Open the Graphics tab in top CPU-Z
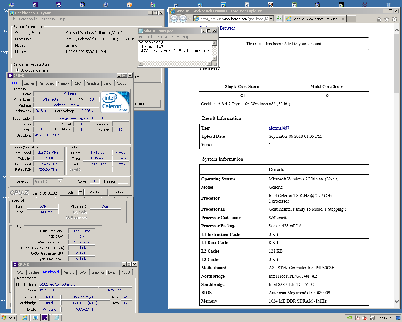The width and height of the screenshot is (402, 322). [x=93, y=83]
